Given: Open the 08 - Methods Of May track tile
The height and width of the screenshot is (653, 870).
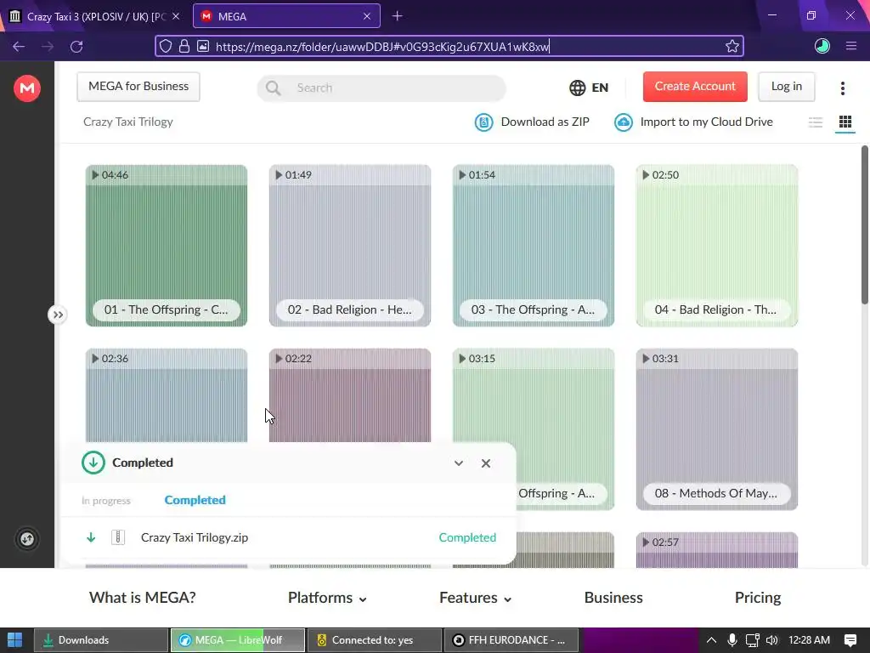Looking at the screenshot, I should (717, 429).
